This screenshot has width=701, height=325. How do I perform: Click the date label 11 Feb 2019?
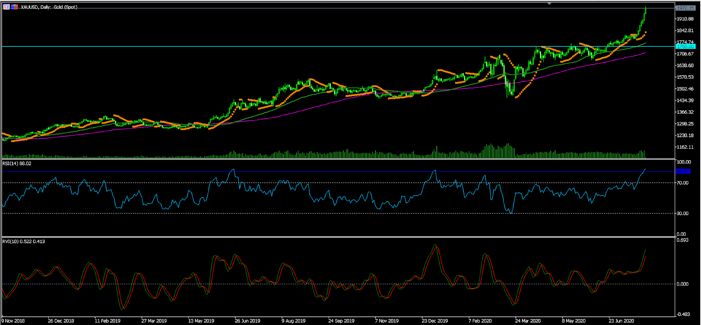[x=108, y=321]
